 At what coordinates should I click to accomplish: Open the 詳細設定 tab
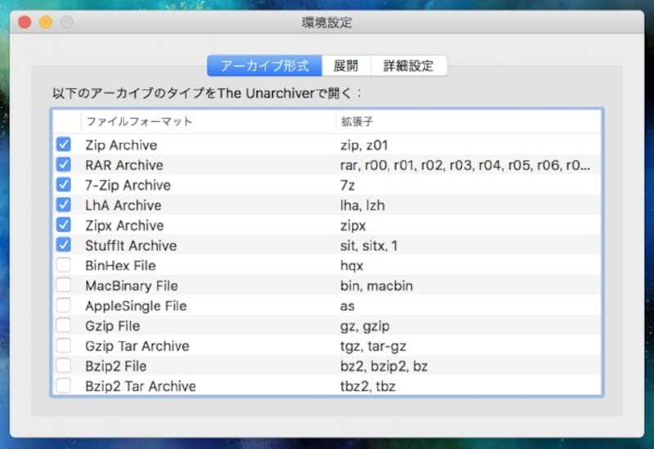coord(409,66)
